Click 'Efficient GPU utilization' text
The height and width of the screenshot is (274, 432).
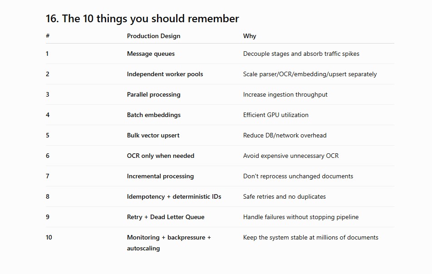[276, 115]
